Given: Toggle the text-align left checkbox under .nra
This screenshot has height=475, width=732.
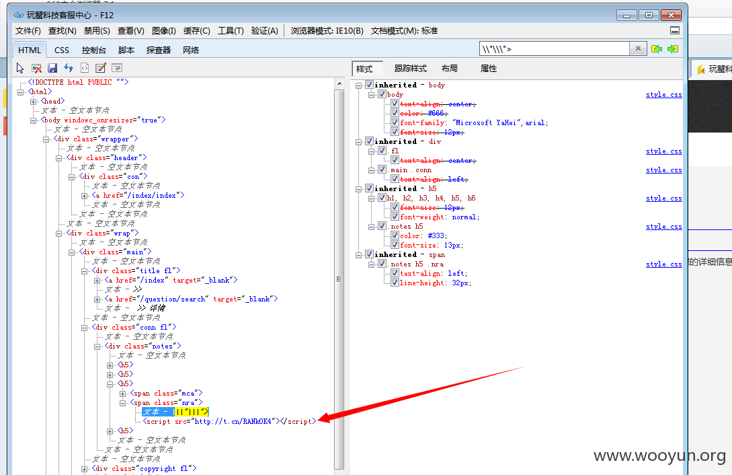Looking at the screenshot, I should click(395, 273).
